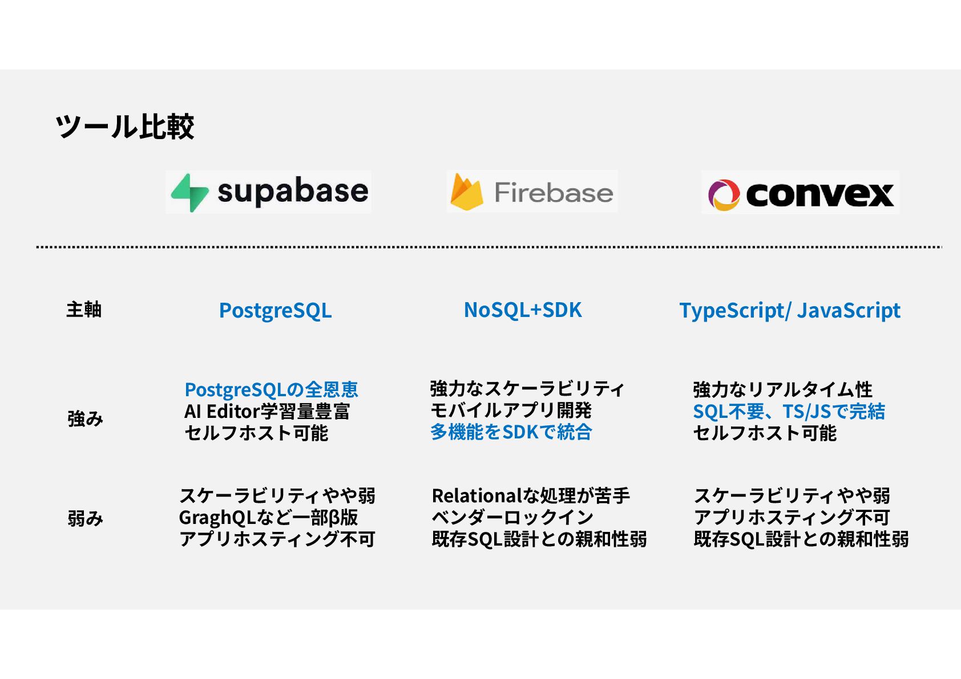Click the blue PostgreSQLの全恩恵 text
Image resolution: width=961 pixels, height=679 pixels.
pyautogui.click(x=271, y=389)
